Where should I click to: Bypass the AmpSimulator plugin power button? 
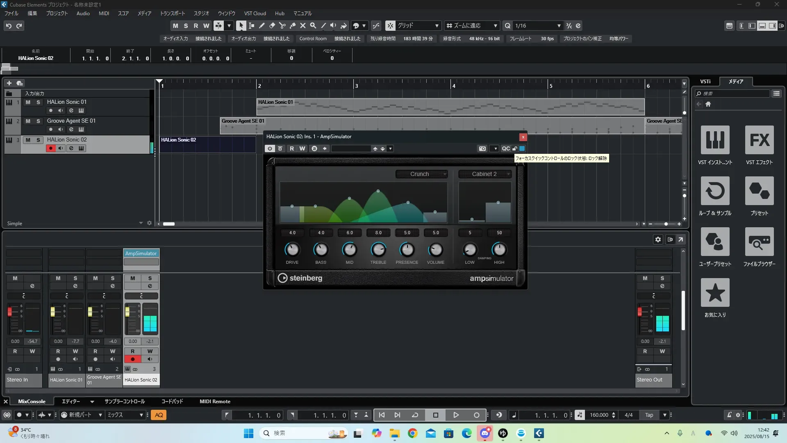click(270, 148)
